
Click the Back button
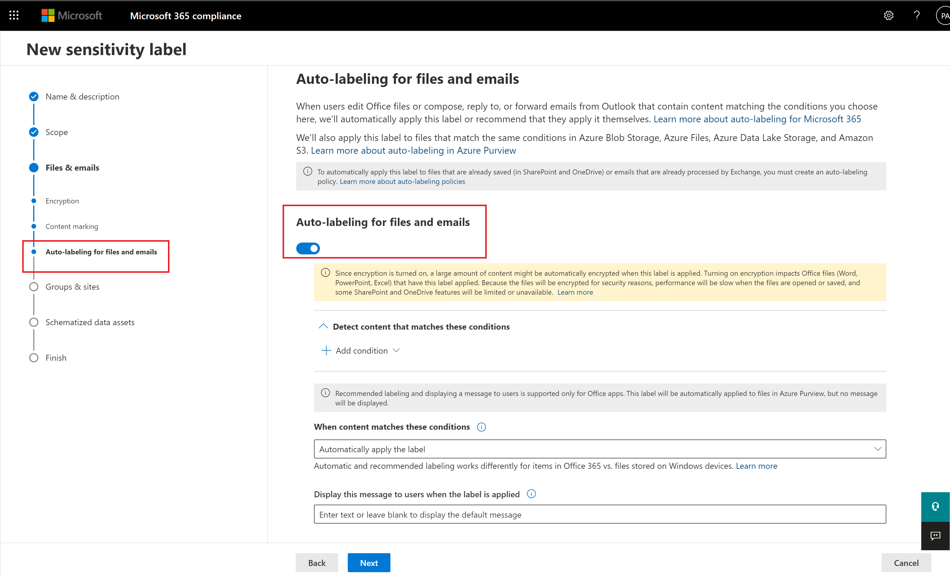click(x=317, y=562)
